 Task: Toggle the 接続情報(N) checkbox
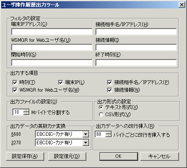coord(110,90)
